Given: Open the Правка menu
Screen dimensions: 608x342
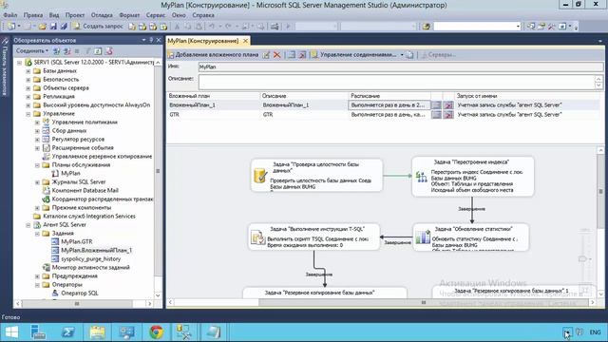Looking at the screenshot, I should click(x=33, y=15).
